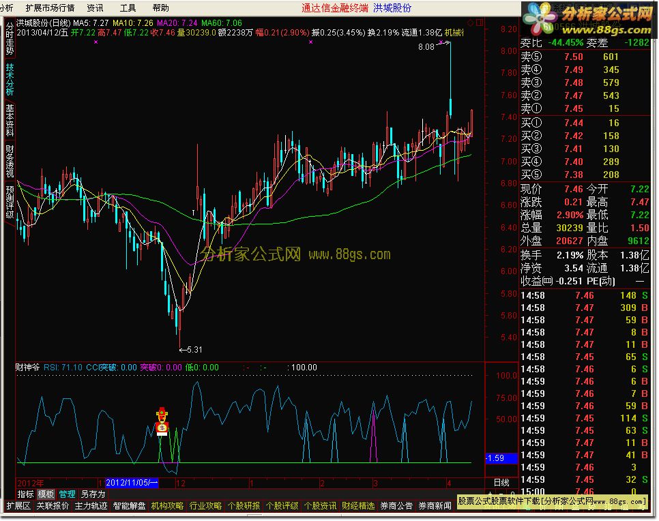Viewport: 659px width, 521px height.
Task: Click the MA60: 7.06 label
Action: [x=222, y=23]
